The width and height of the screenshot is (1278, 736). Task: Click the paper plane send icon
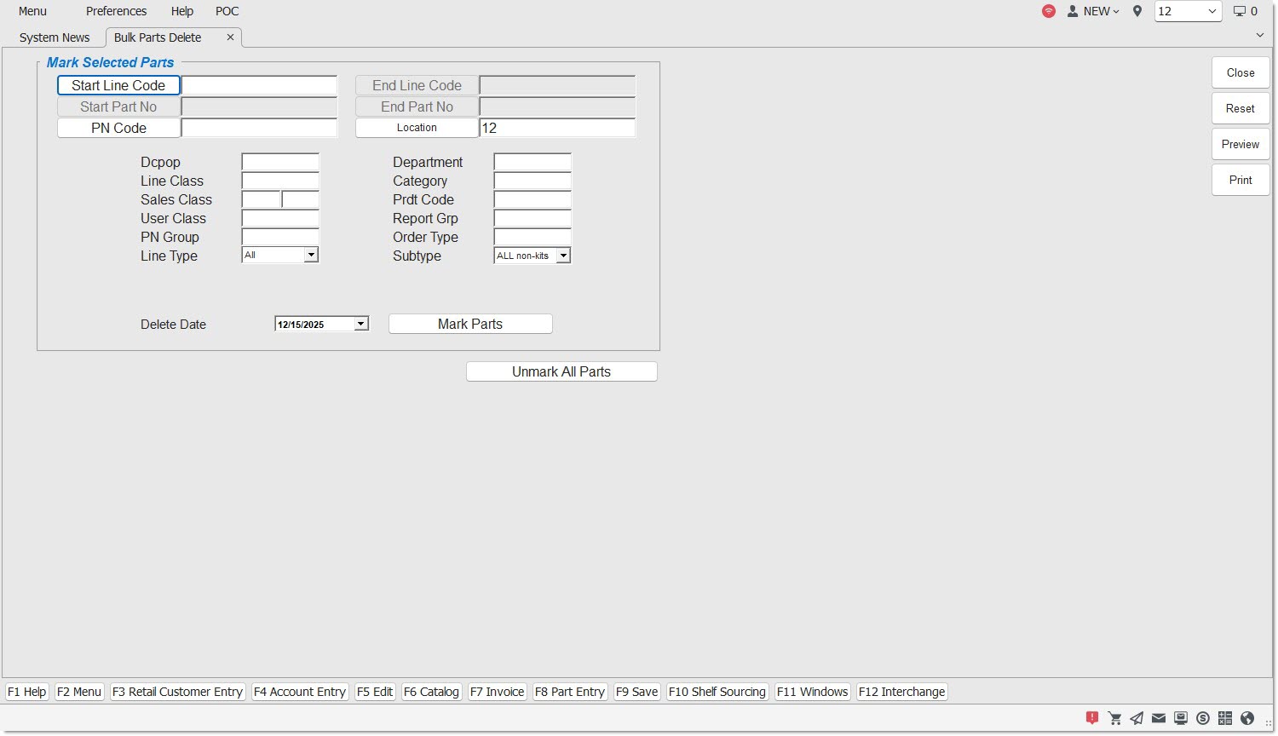click(1137, 718)
